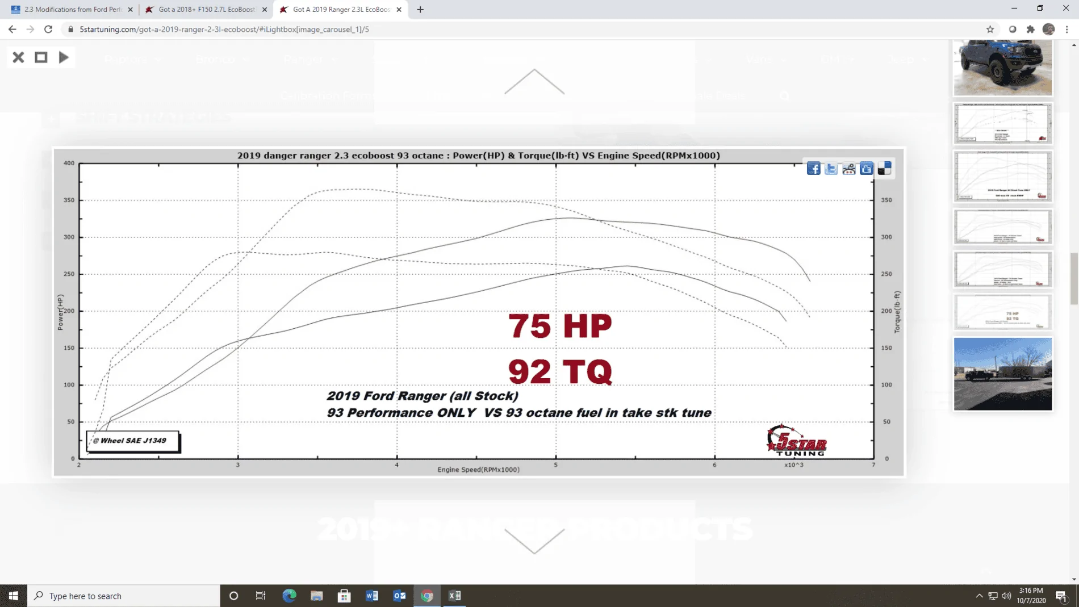Open File Explorer from the taskbar
Image resolution: width=1079 pixels, height=607 pixels.
click(x=317, y=596)
